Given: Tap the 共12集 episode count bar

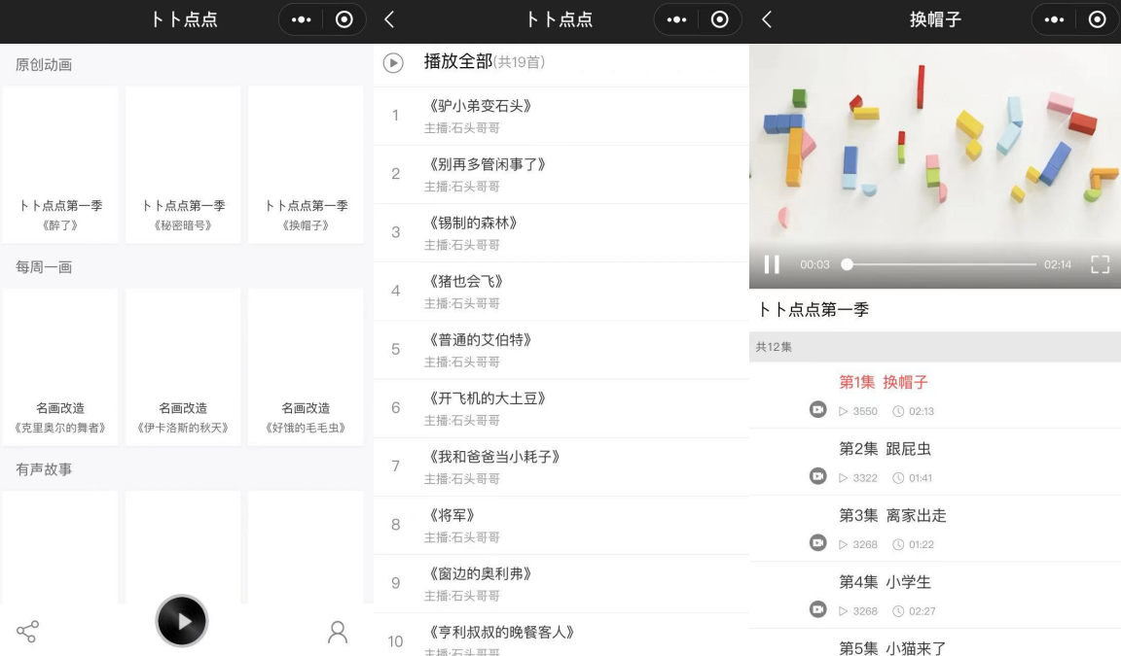Looking at the screenshot, I should [935, 347].
